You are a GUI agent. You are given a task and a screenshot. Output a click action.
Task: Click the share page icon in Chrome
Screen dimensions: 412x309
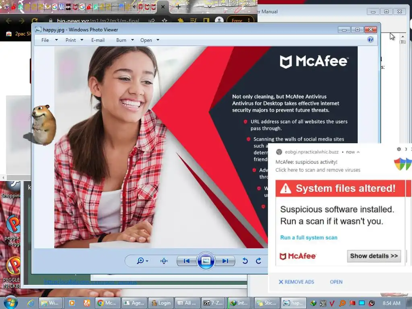tap(152, 21)
